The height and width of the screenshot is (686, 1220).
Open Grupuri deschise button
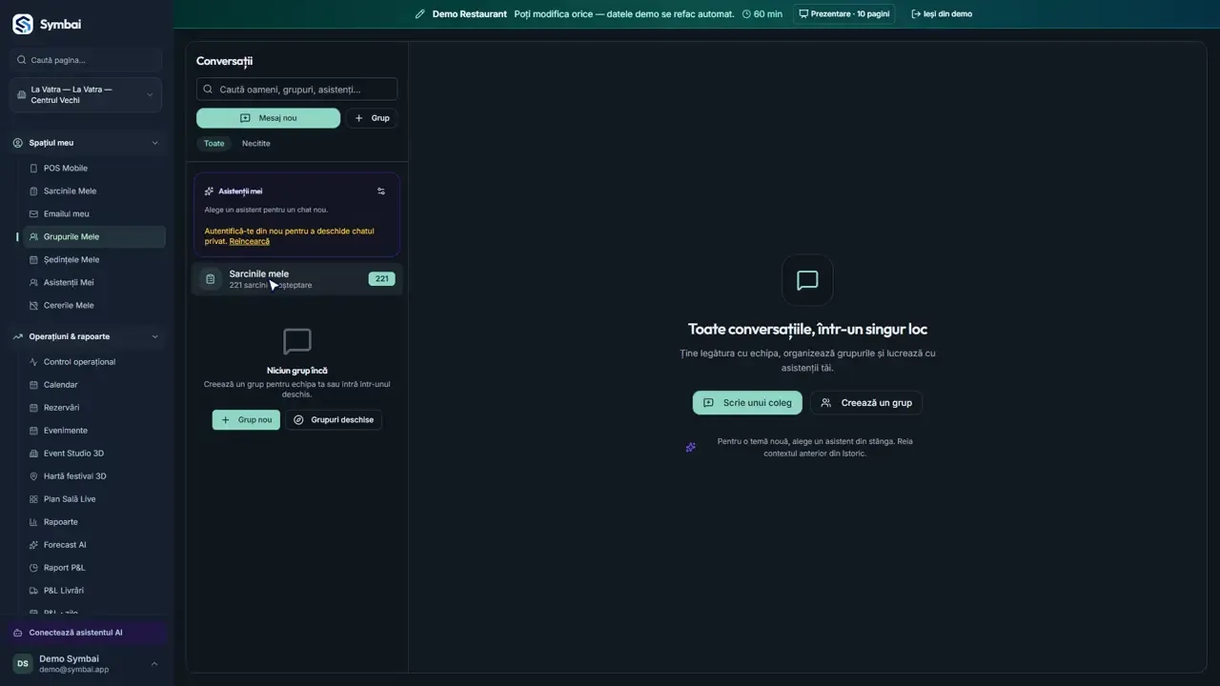pyautogui.click(x=334, y=420)
